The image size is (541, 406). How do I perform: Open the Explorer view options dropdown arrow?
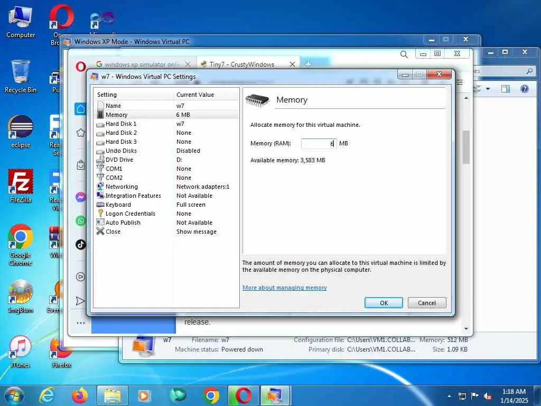488,89
